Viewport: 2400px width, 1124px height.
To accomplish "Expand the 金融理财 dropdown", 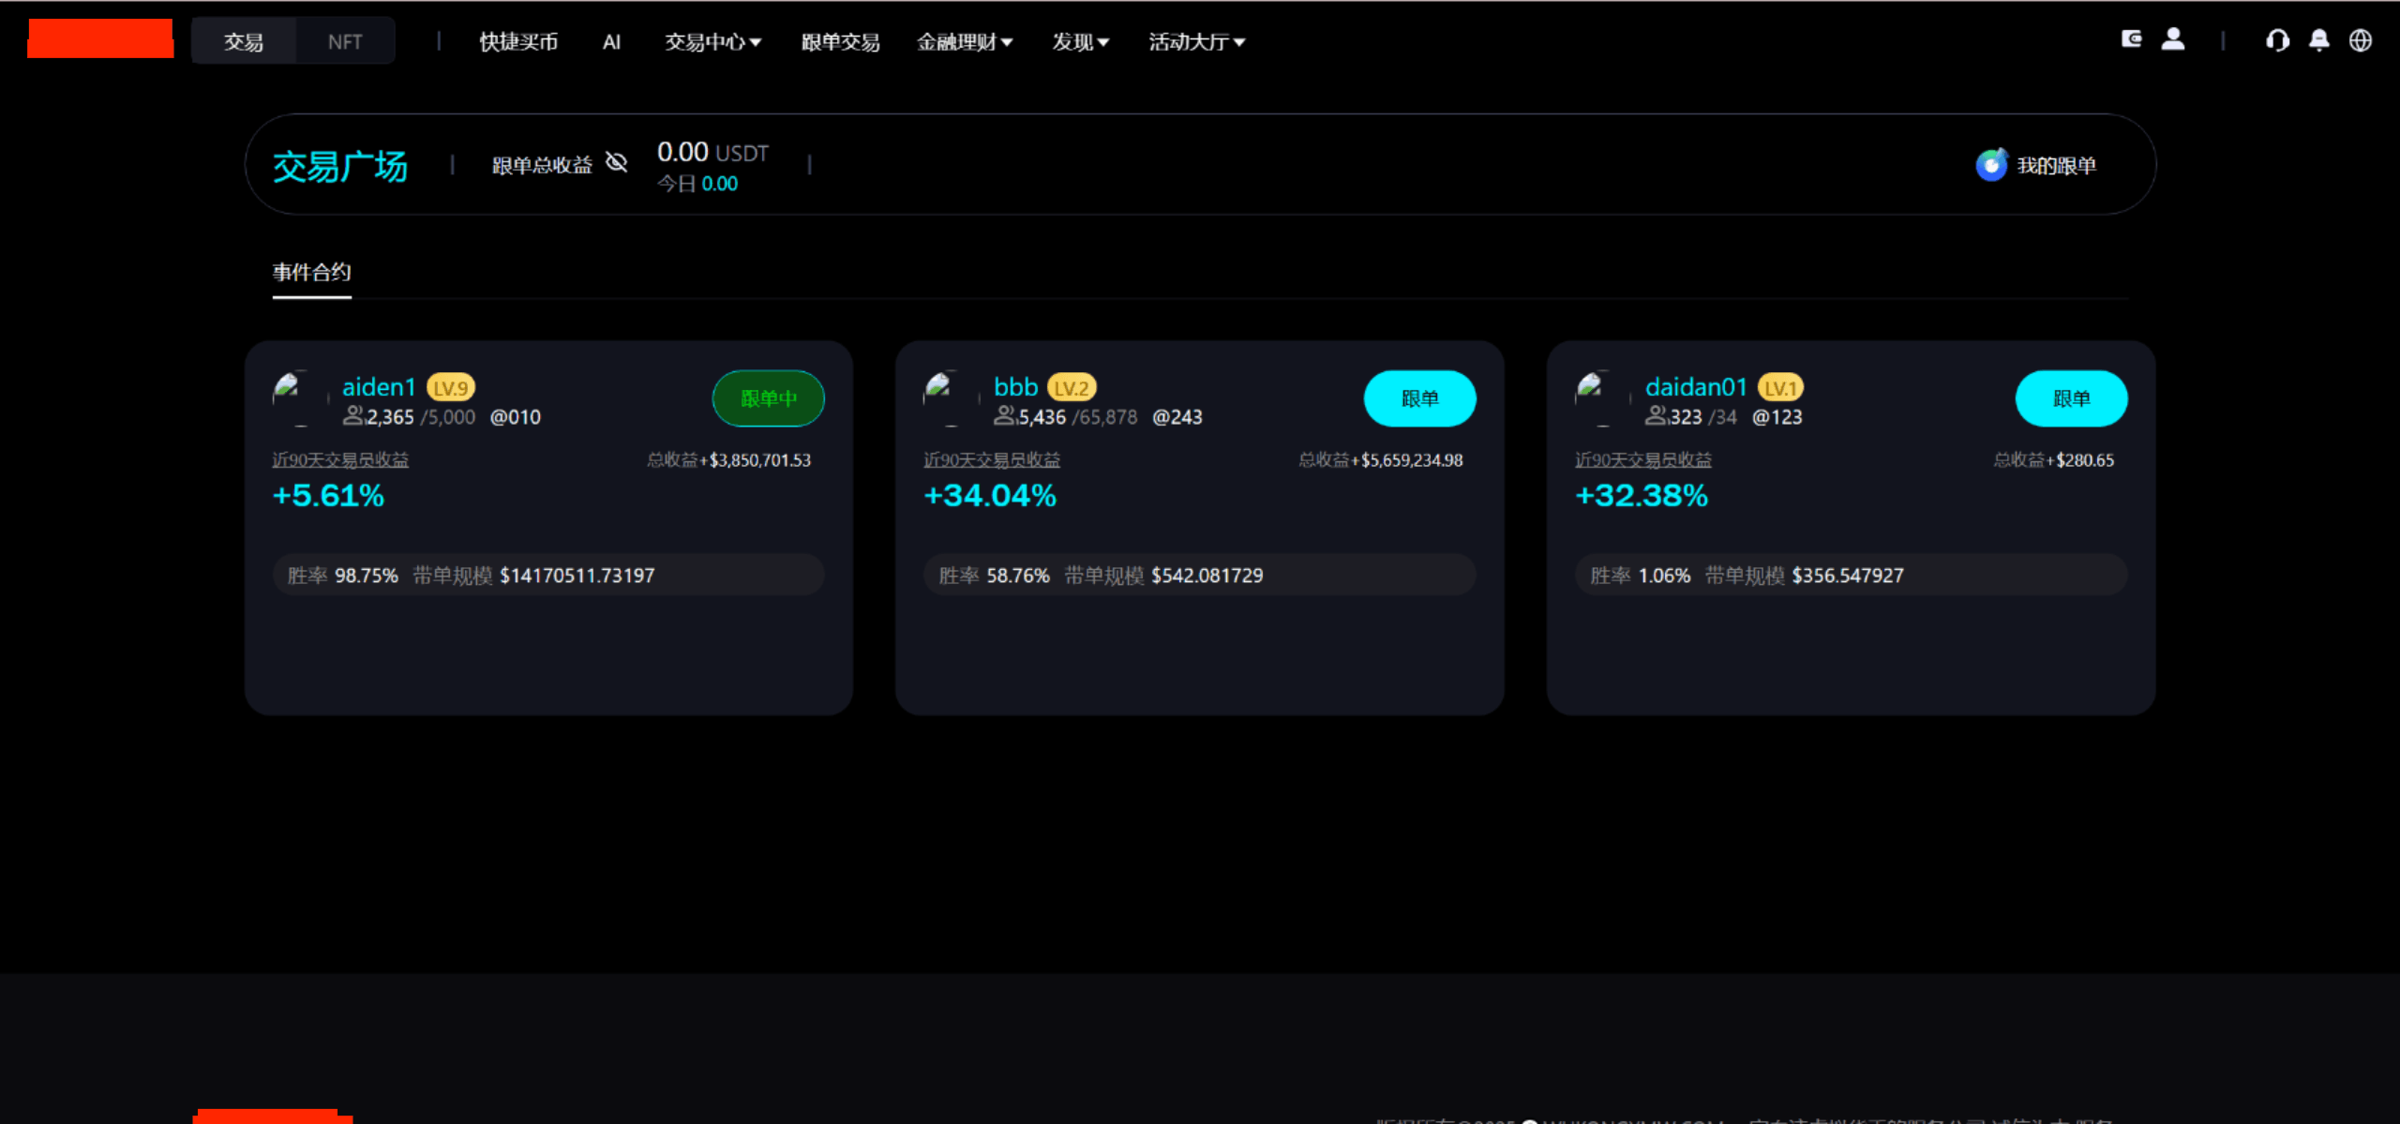I will pyautogui.click(x=966, y=41).
